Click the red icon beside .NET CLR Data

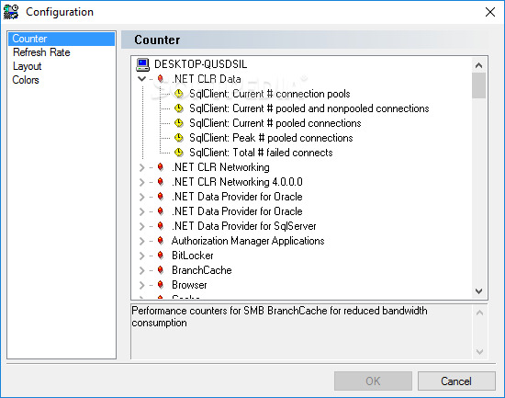[x=161, y=79]
